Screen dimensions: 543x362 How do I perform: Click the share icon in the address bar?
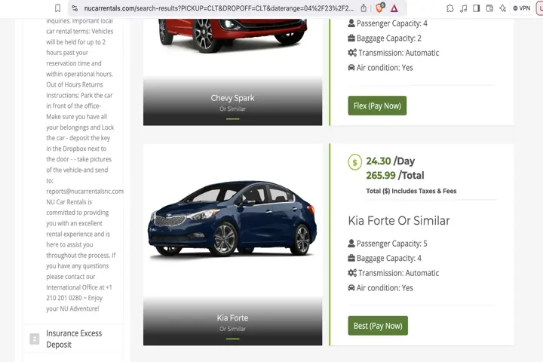pos(364,8)
